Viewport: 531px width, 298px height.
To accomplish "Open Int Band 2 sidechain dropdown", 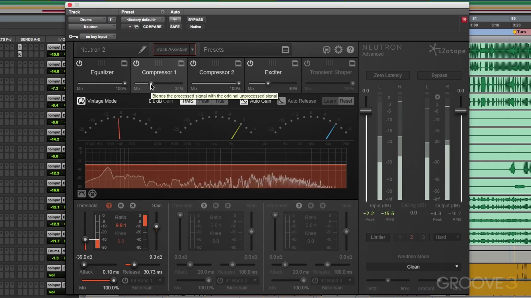I will [x=241, y=280].
